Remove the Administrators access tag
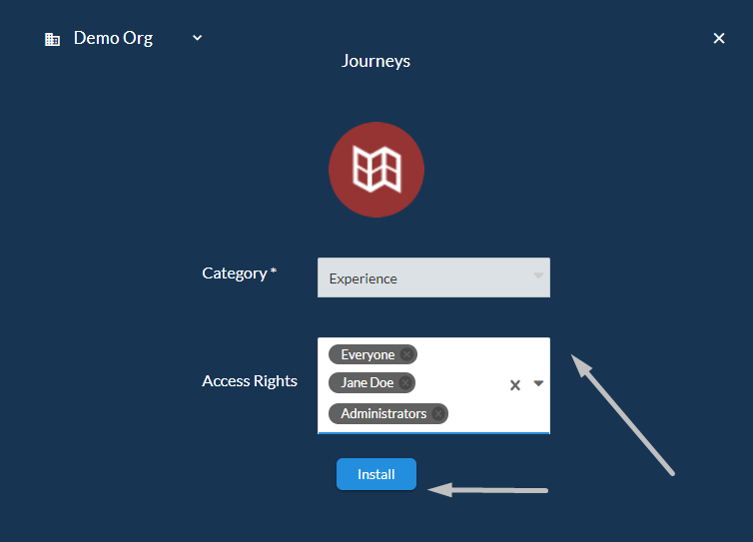The image size is (753, 542). 438,413
